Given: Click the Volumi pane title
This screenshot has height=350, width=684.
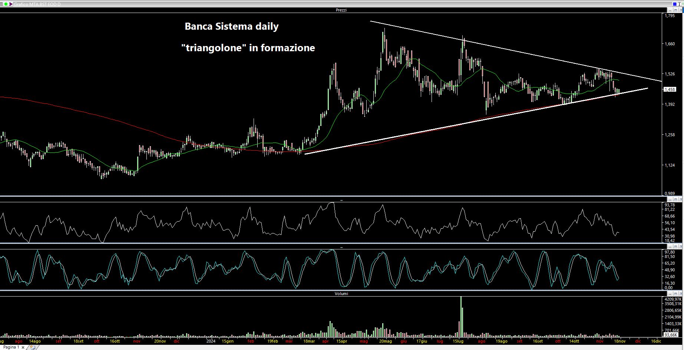Looking at the screenshot, I should tap(341, 294).
